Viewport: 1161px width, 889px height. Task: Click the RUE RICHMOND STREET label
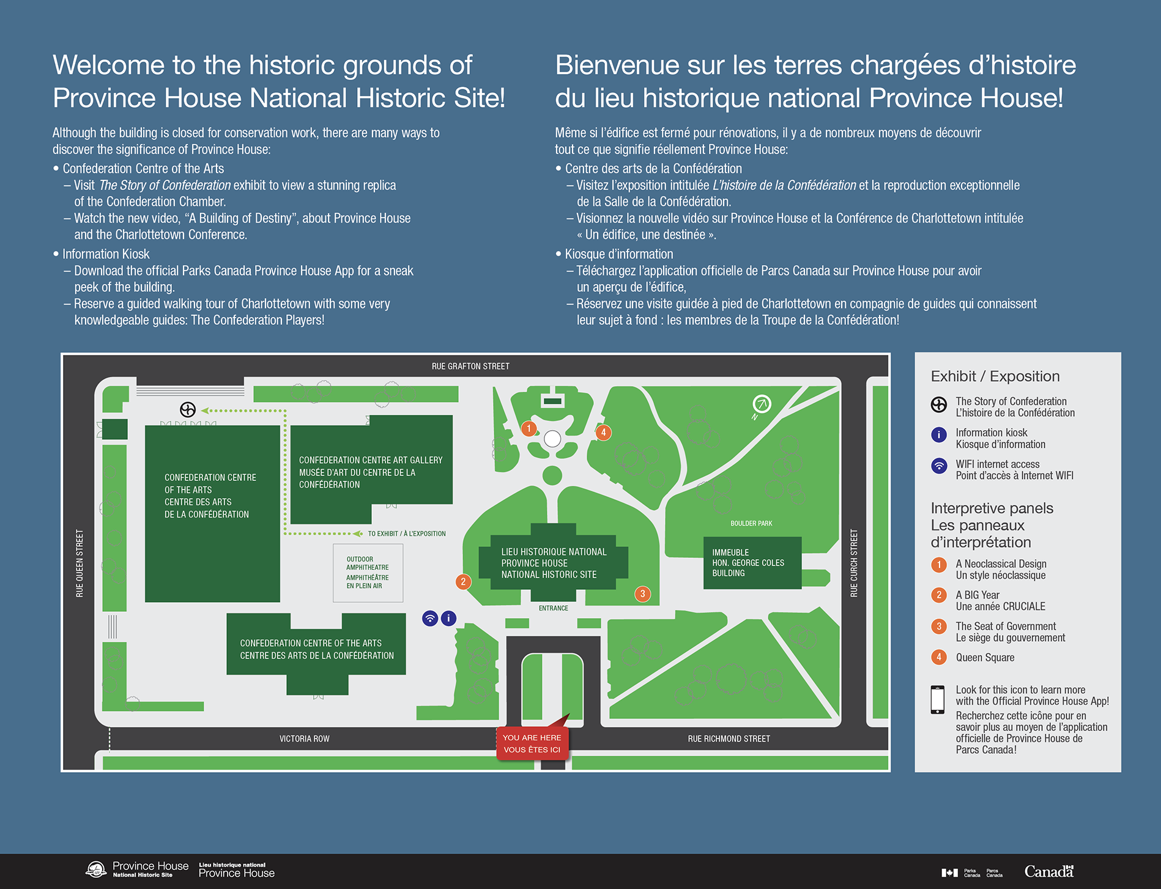[x=729, y=739]
